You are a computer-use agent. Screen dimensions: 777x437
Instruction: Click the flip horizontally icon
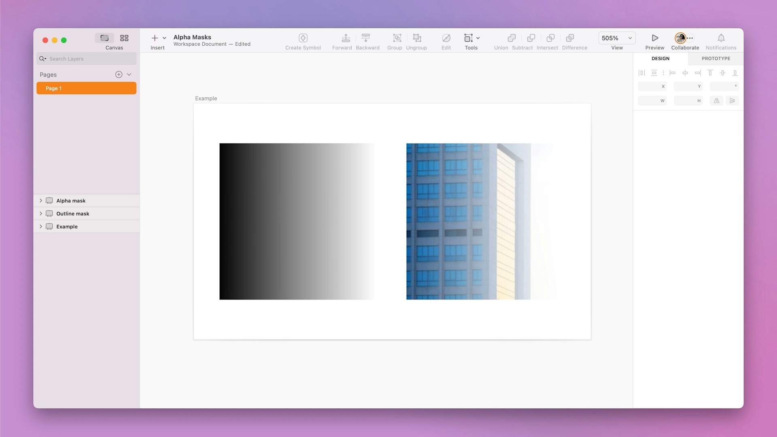[716, 101]
